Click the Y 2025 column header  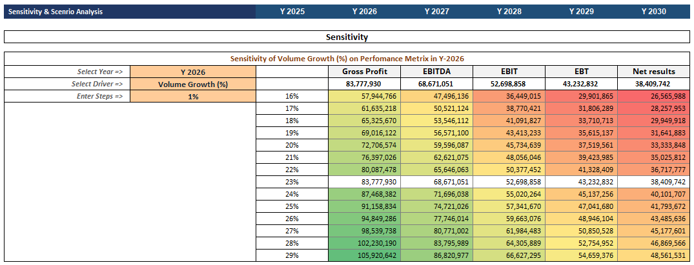(292, 12)
